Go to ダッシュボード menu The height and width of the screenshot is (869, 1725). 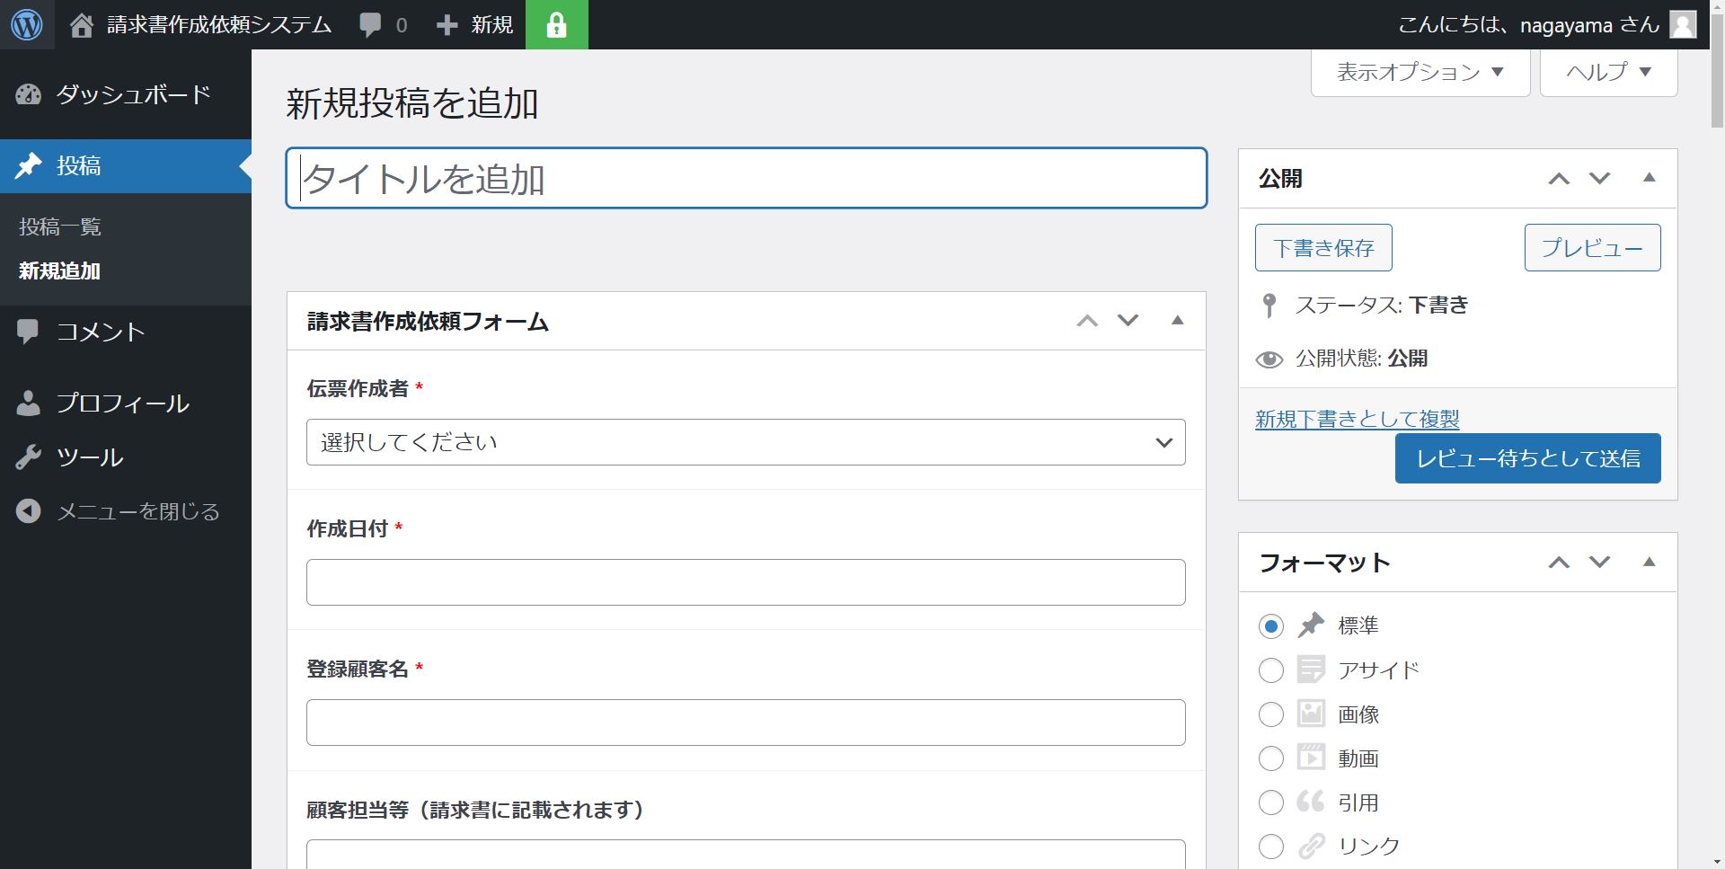click(132, 94)
